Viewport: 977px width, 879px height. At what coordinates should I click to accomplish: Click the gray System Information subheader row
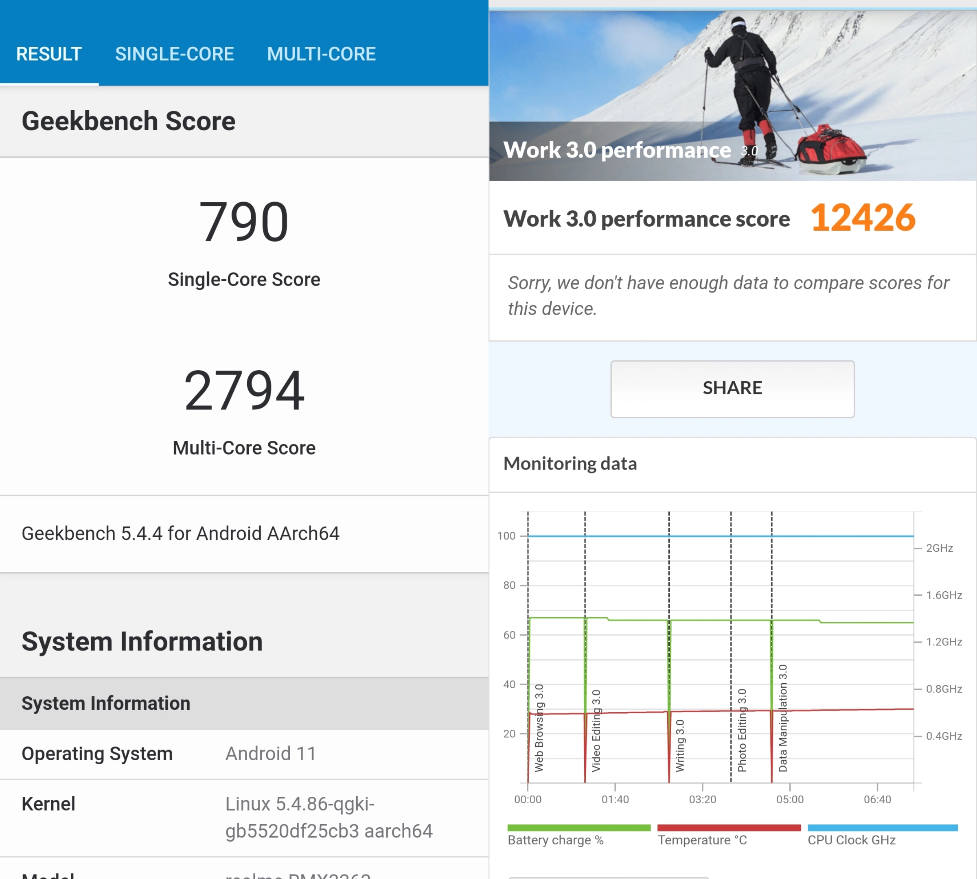point(244,703)
